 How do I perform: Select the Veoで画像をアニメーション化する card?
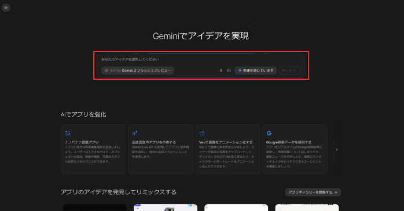click(227, 150)
